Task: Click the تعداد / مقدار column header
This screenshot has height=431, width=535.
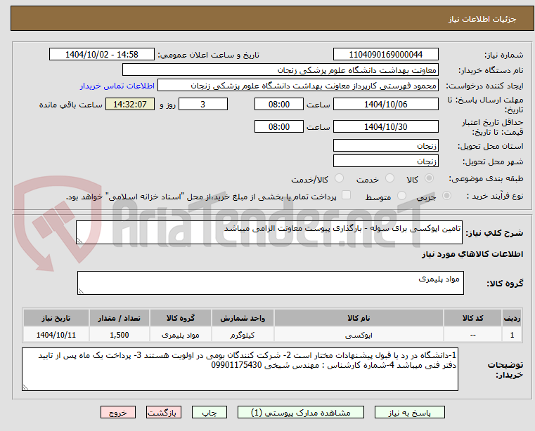Action: pyautogui.click(x=120, y=318)
